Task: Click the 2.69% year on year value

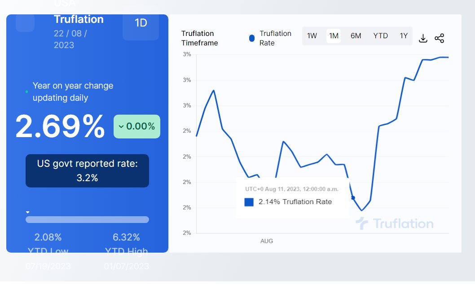Action: pos(60,126)
